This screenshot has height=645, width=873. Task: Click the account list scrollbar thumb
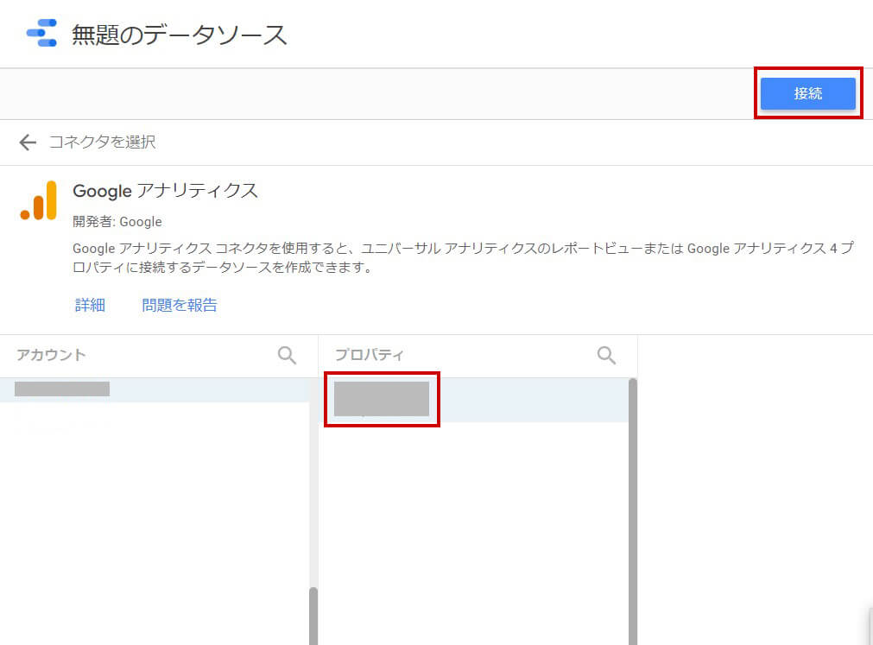point(313,616)
